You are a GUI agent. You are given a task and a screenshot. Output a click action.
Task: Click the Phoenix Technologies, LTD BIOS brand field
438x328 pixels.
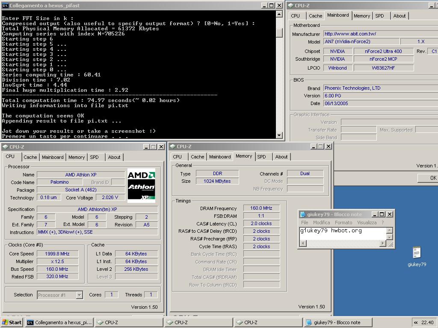pos(380,88)
